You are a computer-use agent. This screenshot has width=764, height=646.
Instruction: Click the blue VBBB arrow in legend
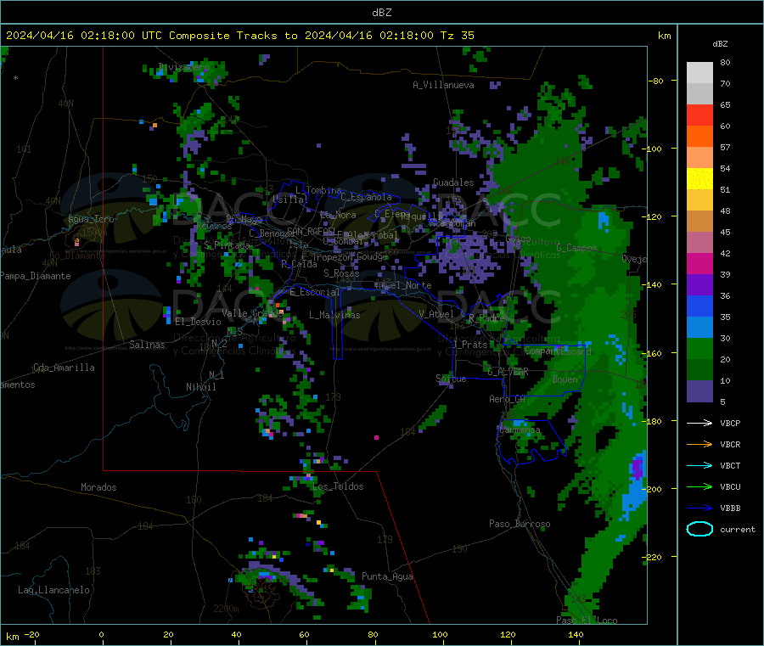pos(699,508)
